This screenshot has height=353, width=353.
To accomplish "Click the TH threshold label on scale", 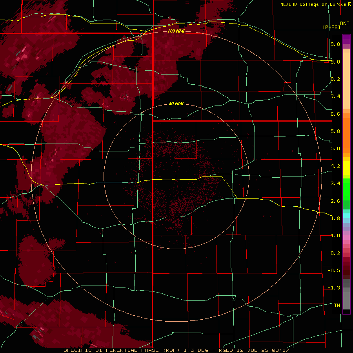I will [x=337, y=305].
